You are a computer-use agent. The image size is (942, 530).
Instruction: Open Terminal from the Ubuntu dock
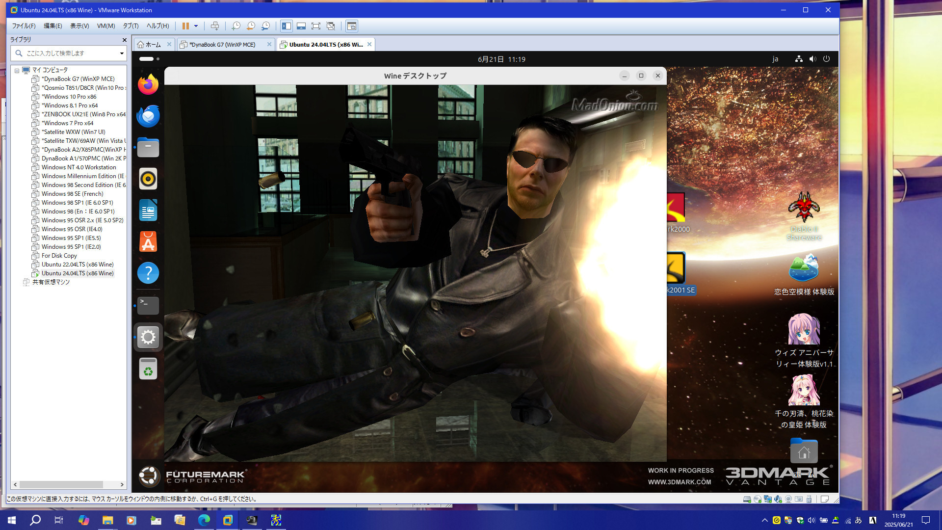(148, 305)
